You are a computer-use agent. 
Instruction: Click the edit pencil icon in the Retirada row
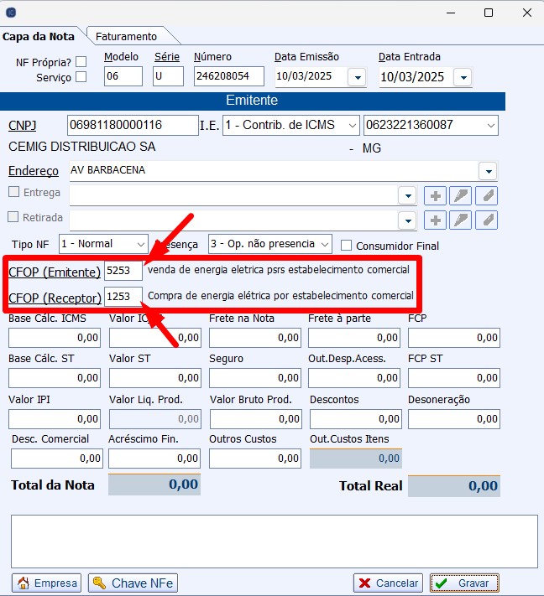click(x=461, y=220)
